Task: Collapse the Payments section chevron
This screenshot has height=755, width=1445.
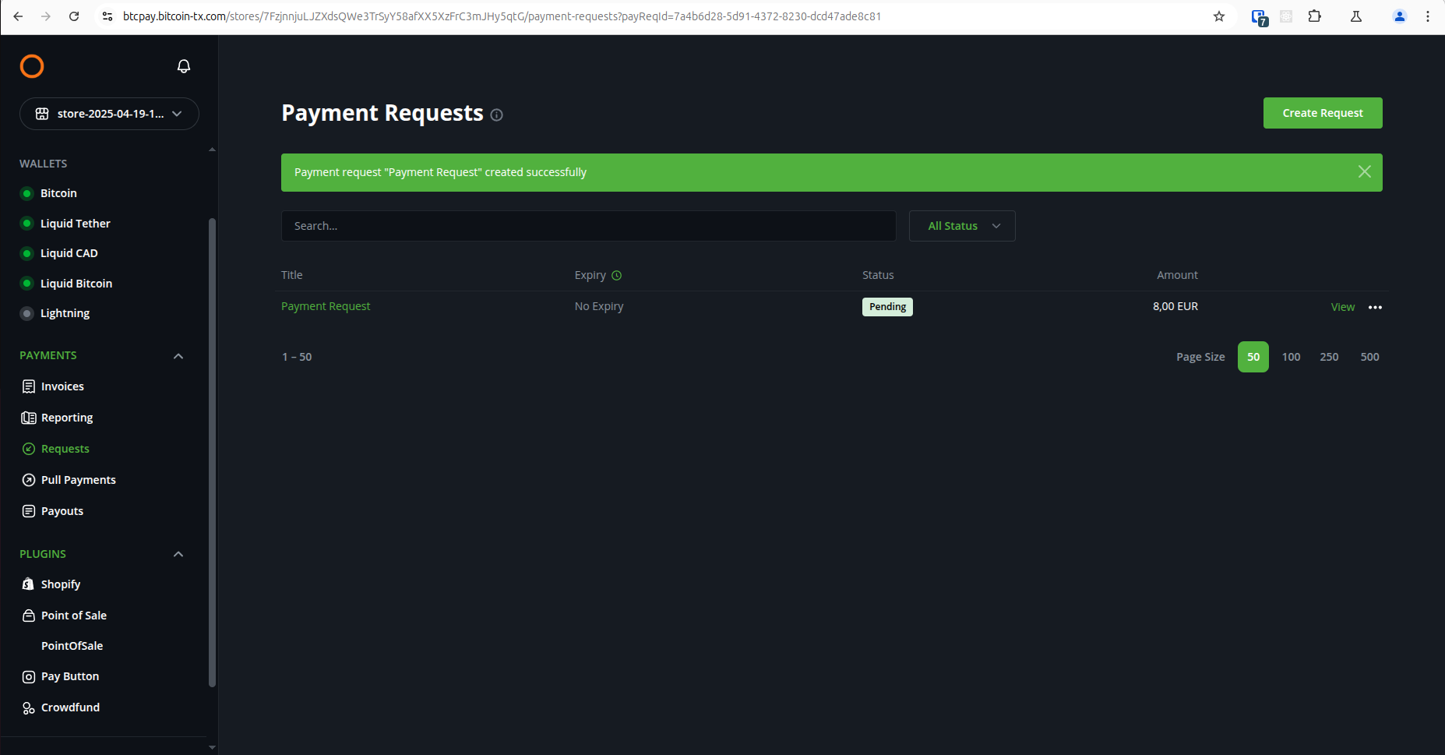Action: point(178,356)
